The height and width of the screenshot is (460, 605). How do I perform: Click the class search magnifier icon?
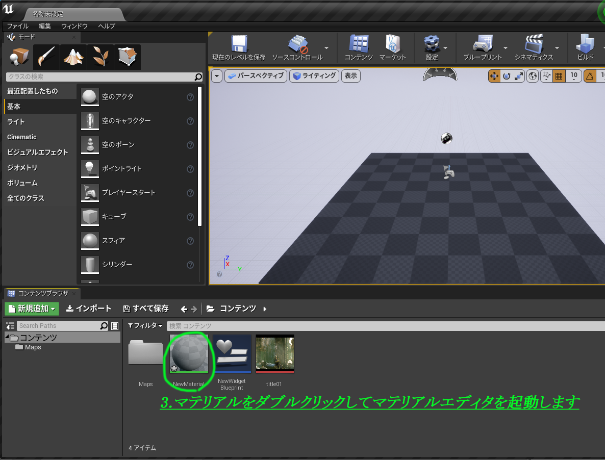(198, 76)
